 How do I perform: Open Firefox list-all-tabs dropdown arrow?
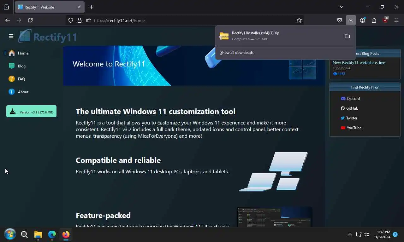coord(341,7)
